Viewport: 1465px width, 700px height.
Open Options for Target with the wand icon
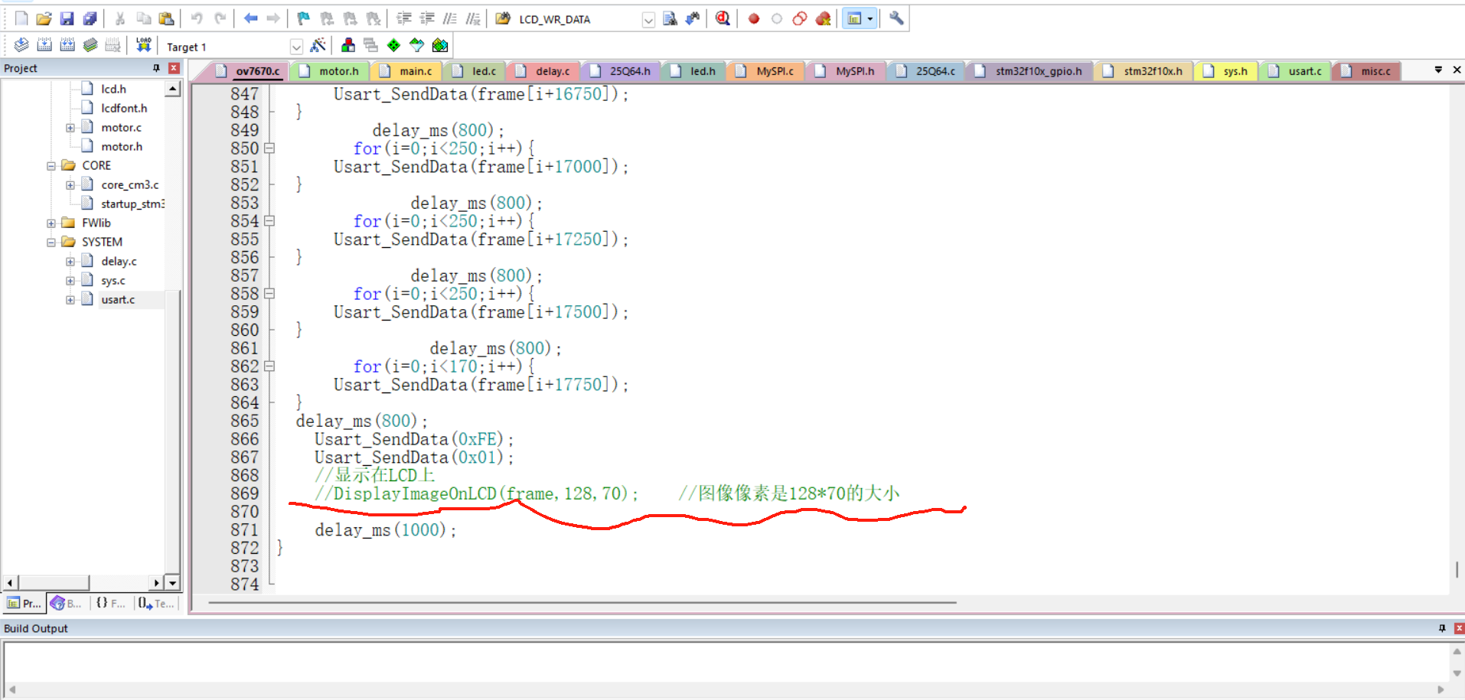pos(318,45)
